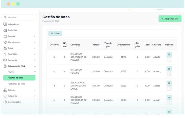Expand details of lote 5 row
The image size is (185, 118).
54,57
